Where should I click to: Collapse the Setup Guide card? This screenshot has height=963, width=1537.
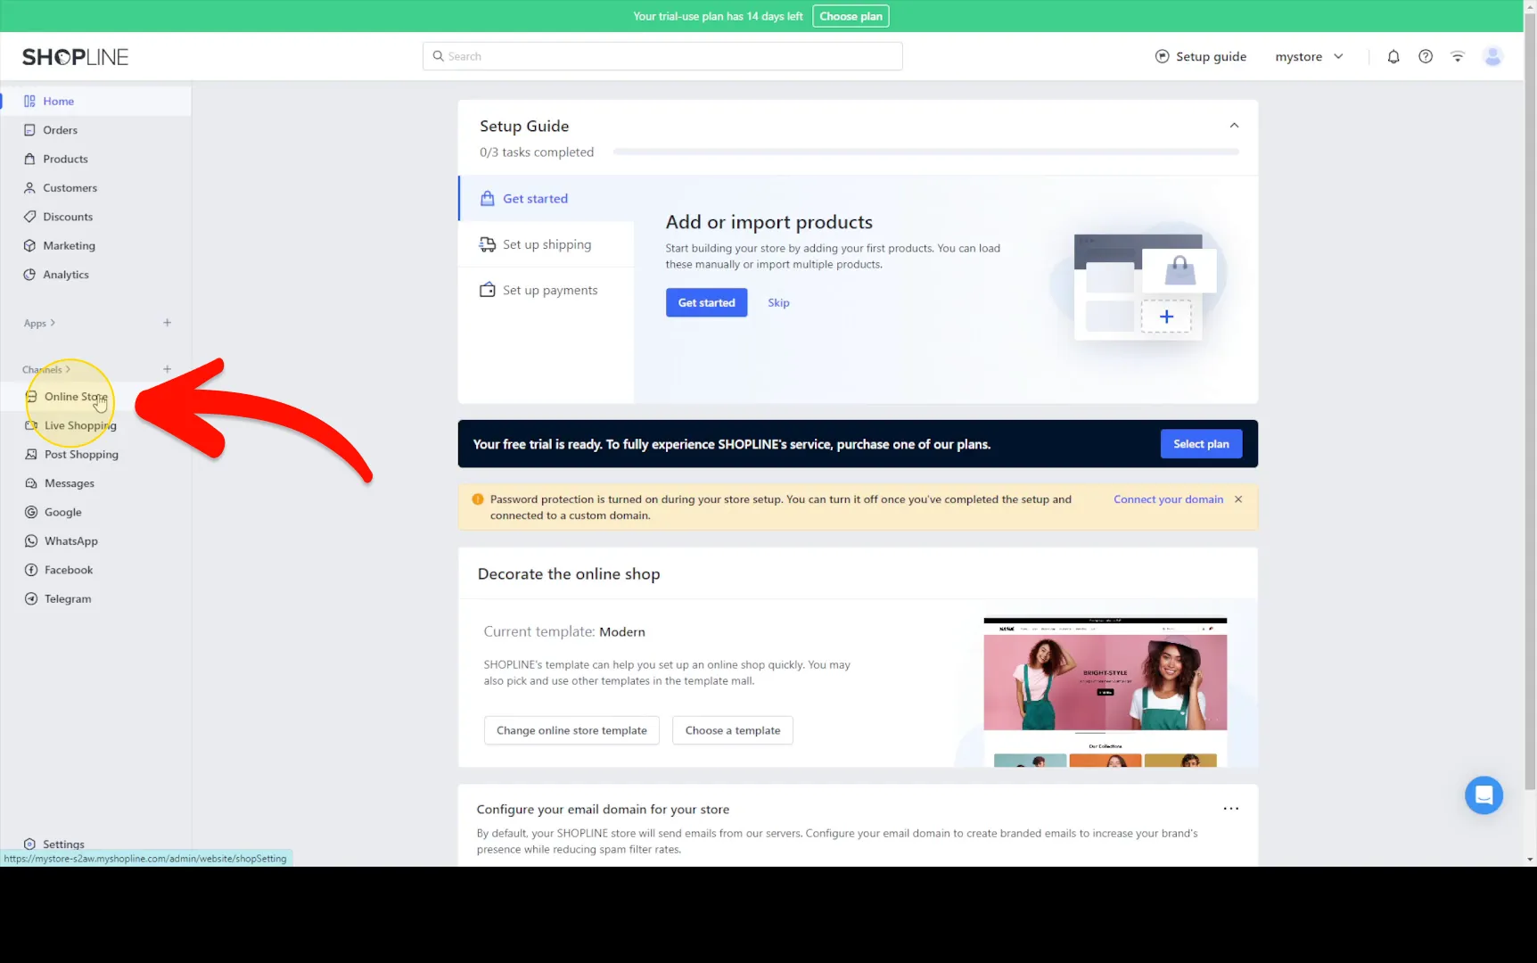(x=1234, y=126)
